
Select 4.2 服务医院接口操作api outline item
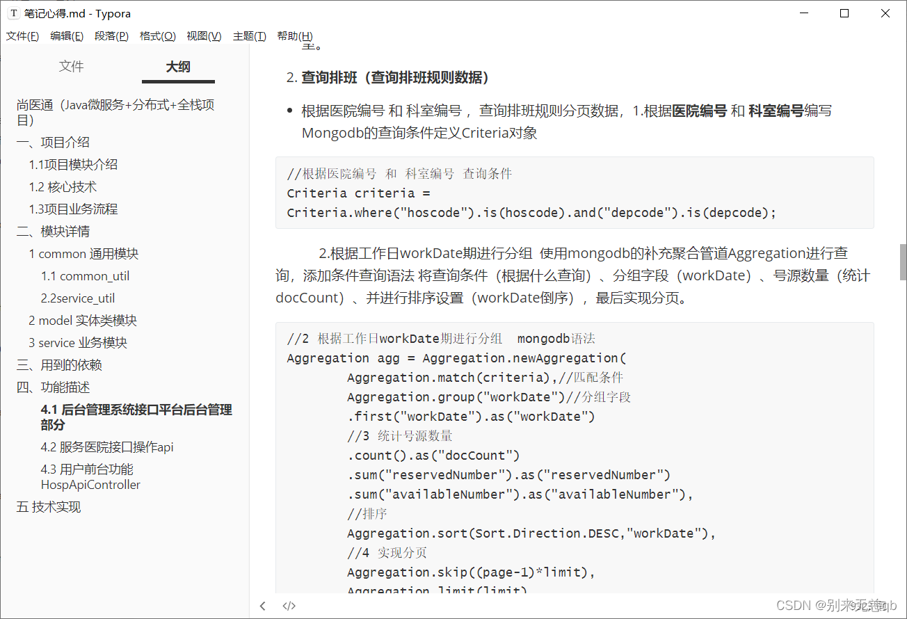pyautogui.click(x=107, y=447)
